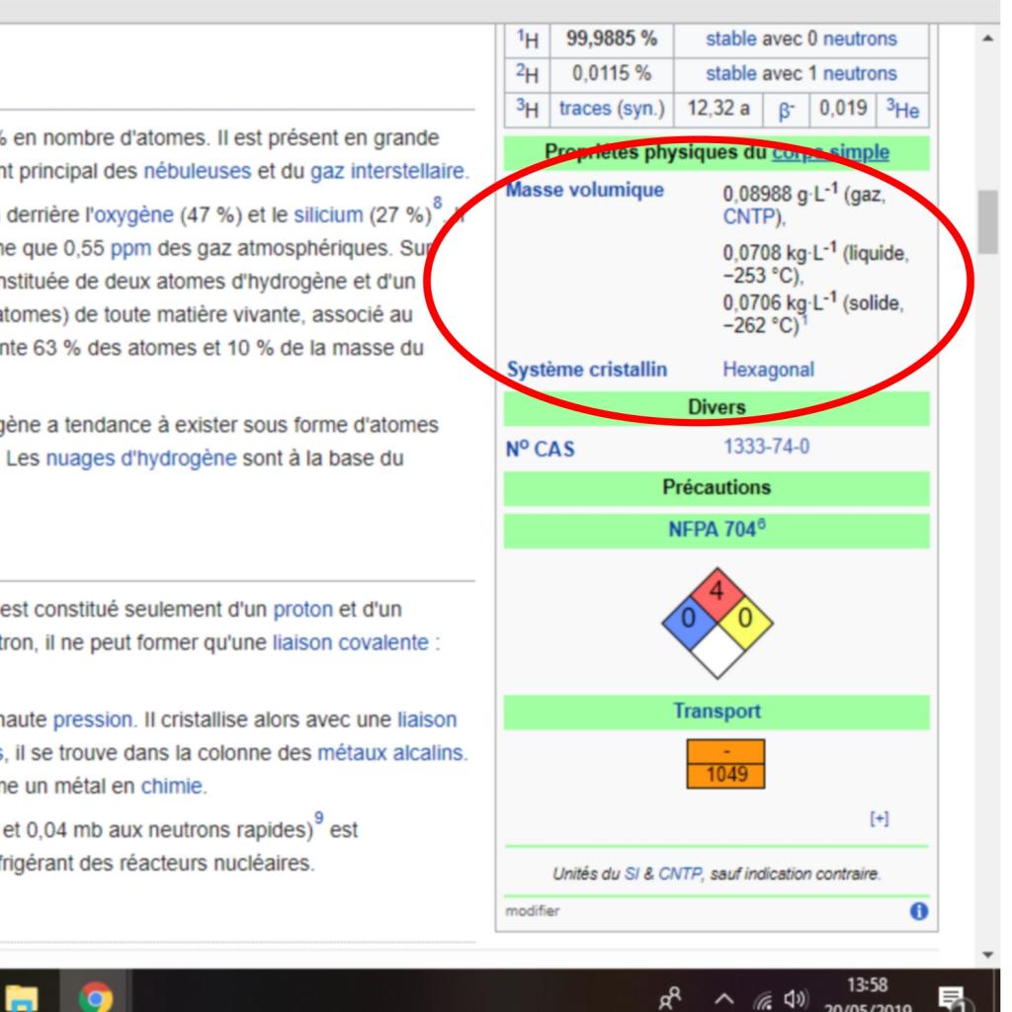Open the Système cristallin link
This screenshot has height=1012, width=1012.
587,370
